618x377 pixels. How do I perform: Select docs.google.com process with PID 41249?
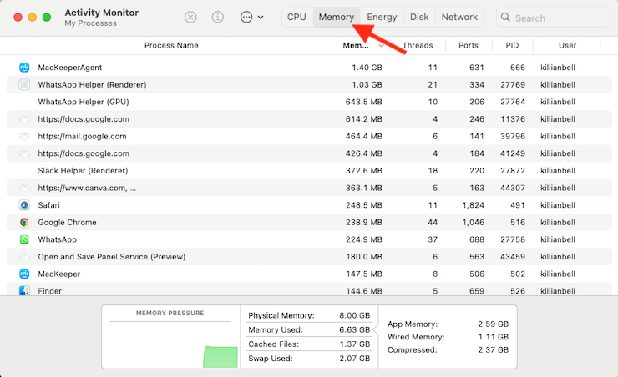click(84, 153)
